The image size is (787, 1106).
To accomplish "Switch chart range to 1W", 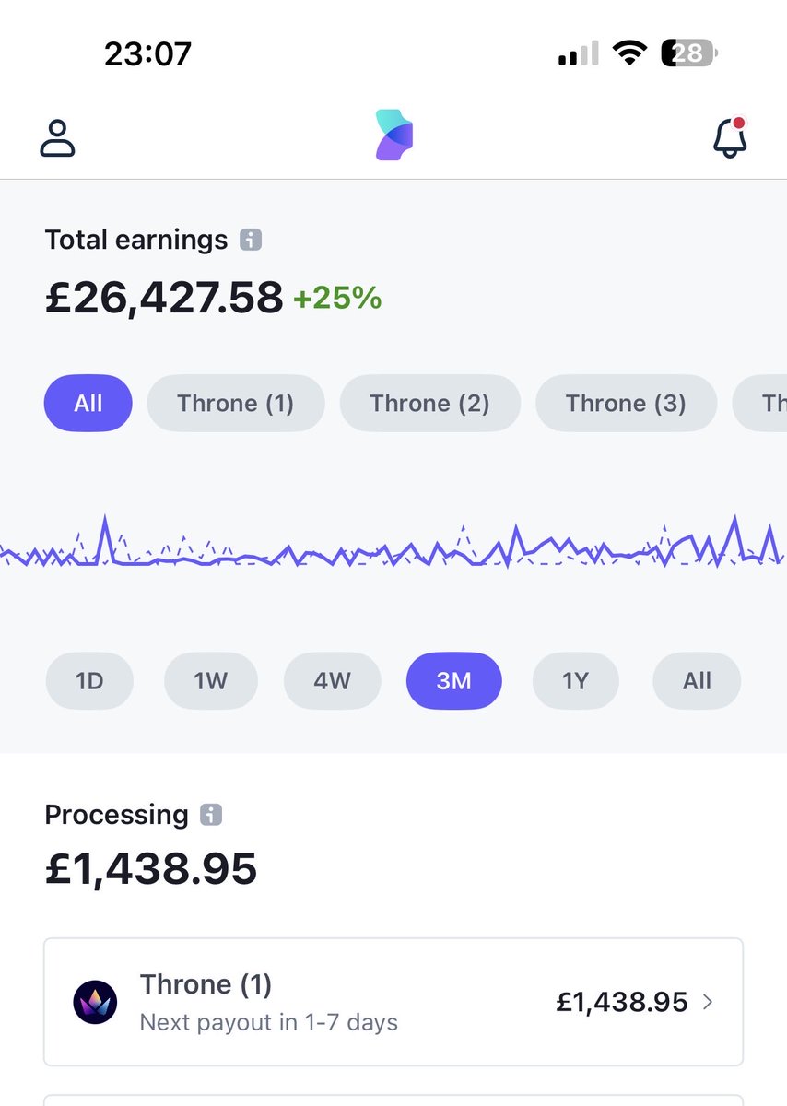I will click(x=211, y=681).
